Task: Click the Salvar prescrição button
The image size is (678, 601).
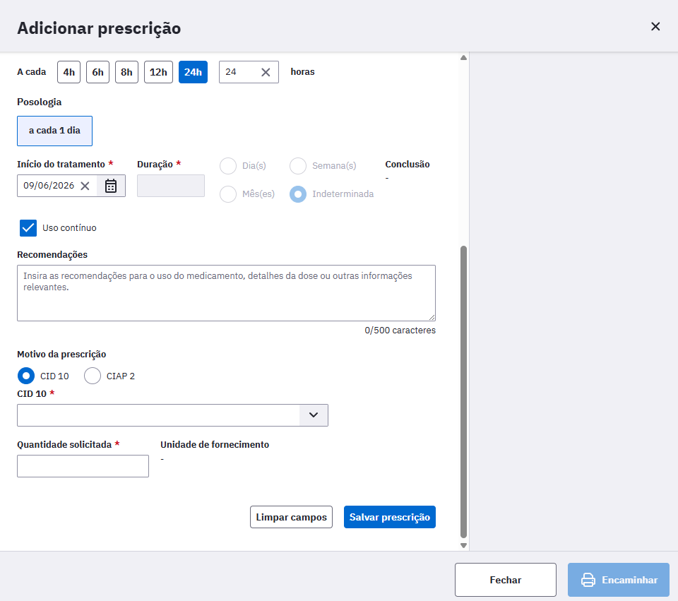Action: 390,517
